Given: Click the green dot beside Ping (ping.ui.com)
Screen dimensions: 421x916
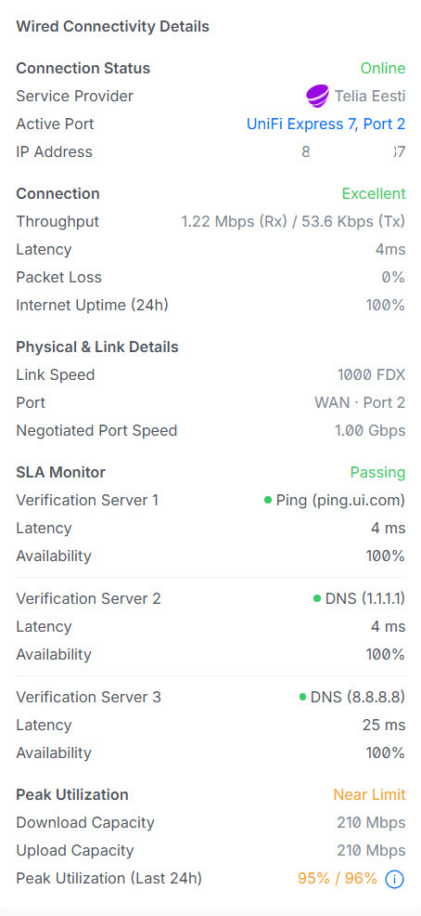Looking at the screenshot, I should pos(268,500).
